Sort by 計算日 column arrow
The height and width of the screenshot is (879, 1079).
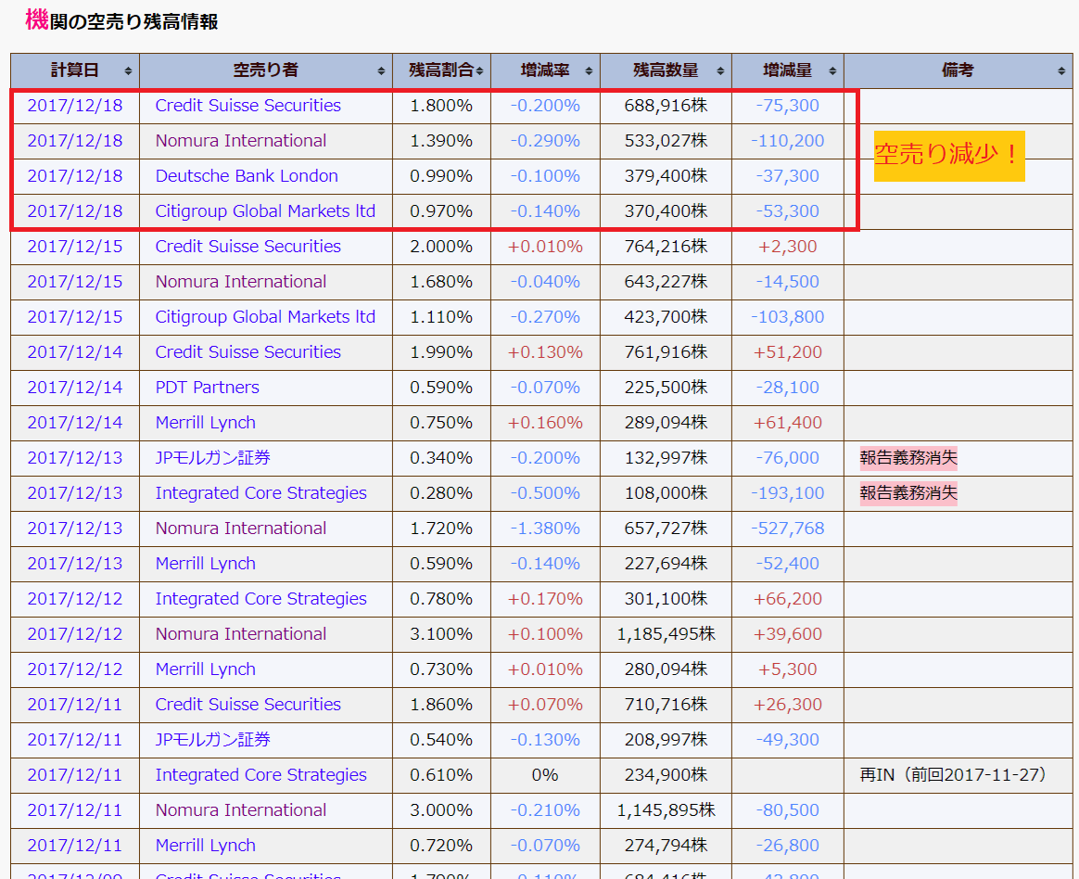(x=128, y=70)
